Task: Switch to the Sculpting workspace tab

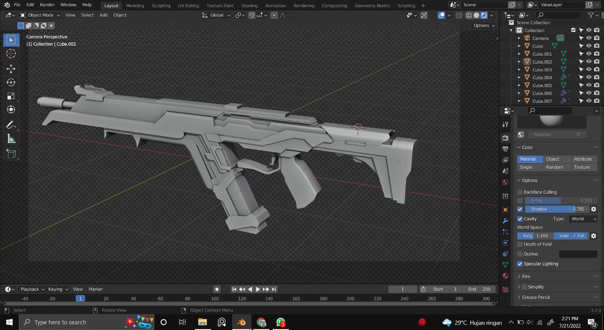Action: coord(161,6)
